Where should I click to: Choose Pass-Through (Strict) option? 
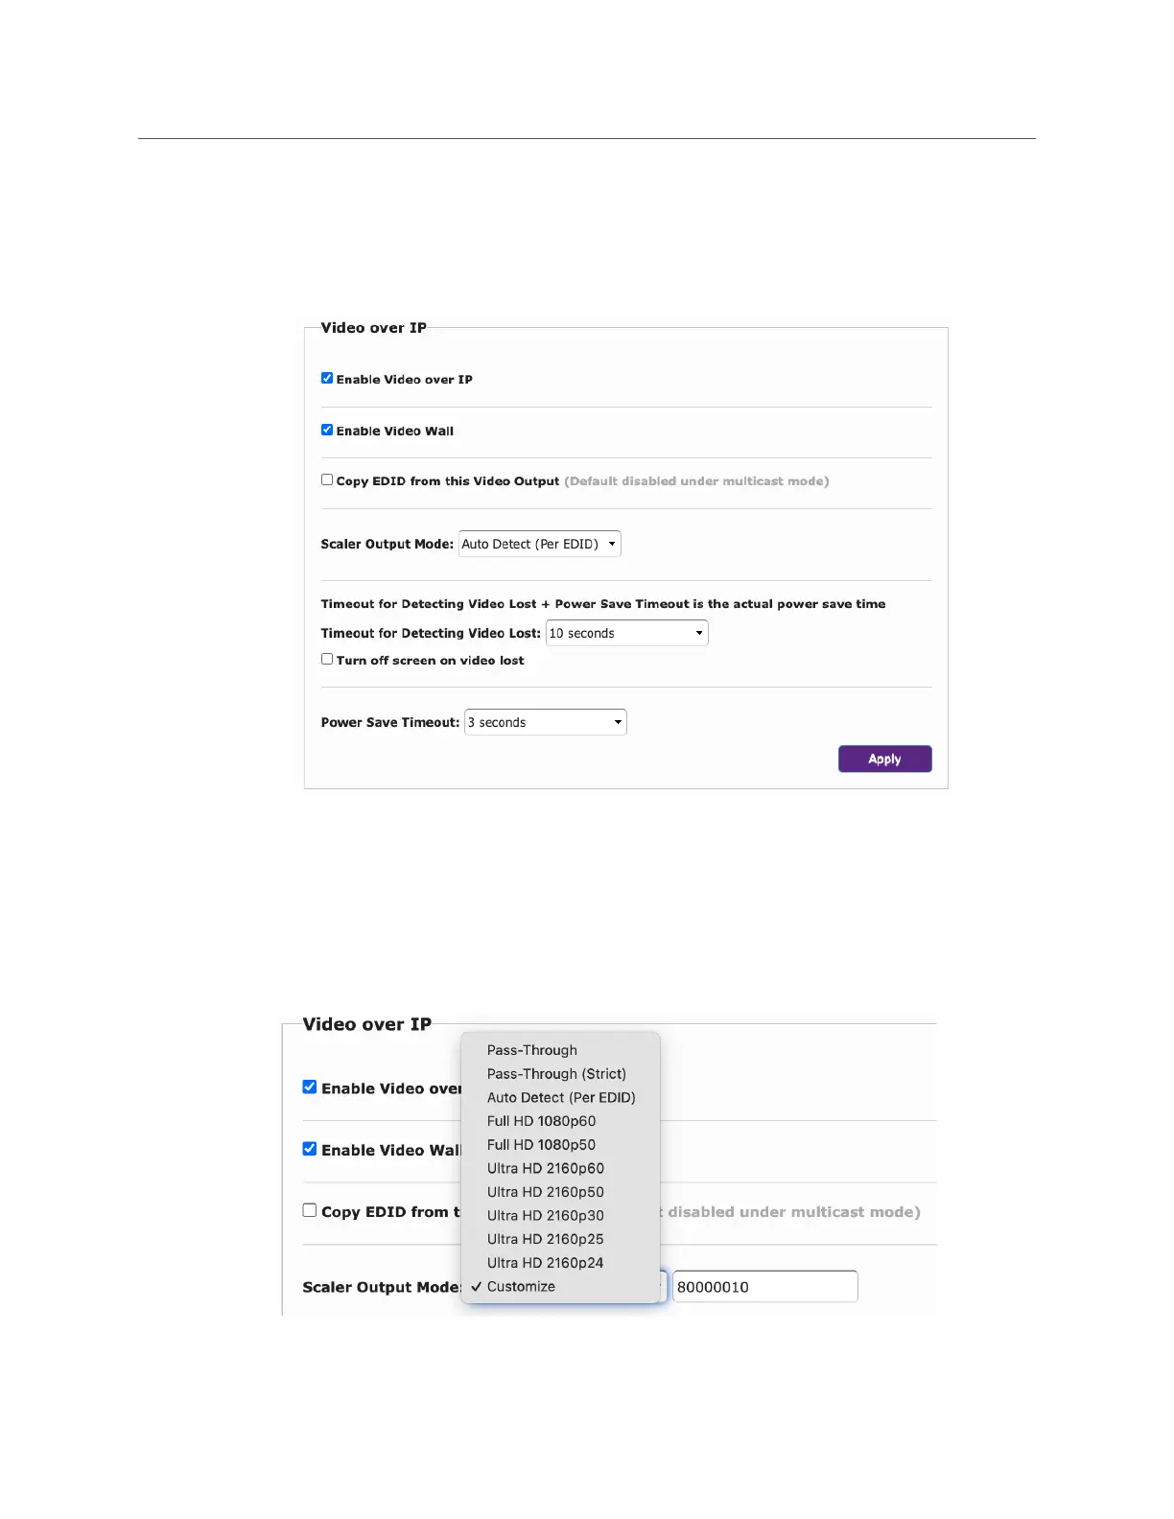[556, 1074]
